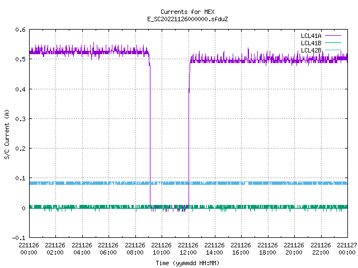Click the x-axis tick 221126 00:00
Screen dimensions: 358x268
pos(29,249)
